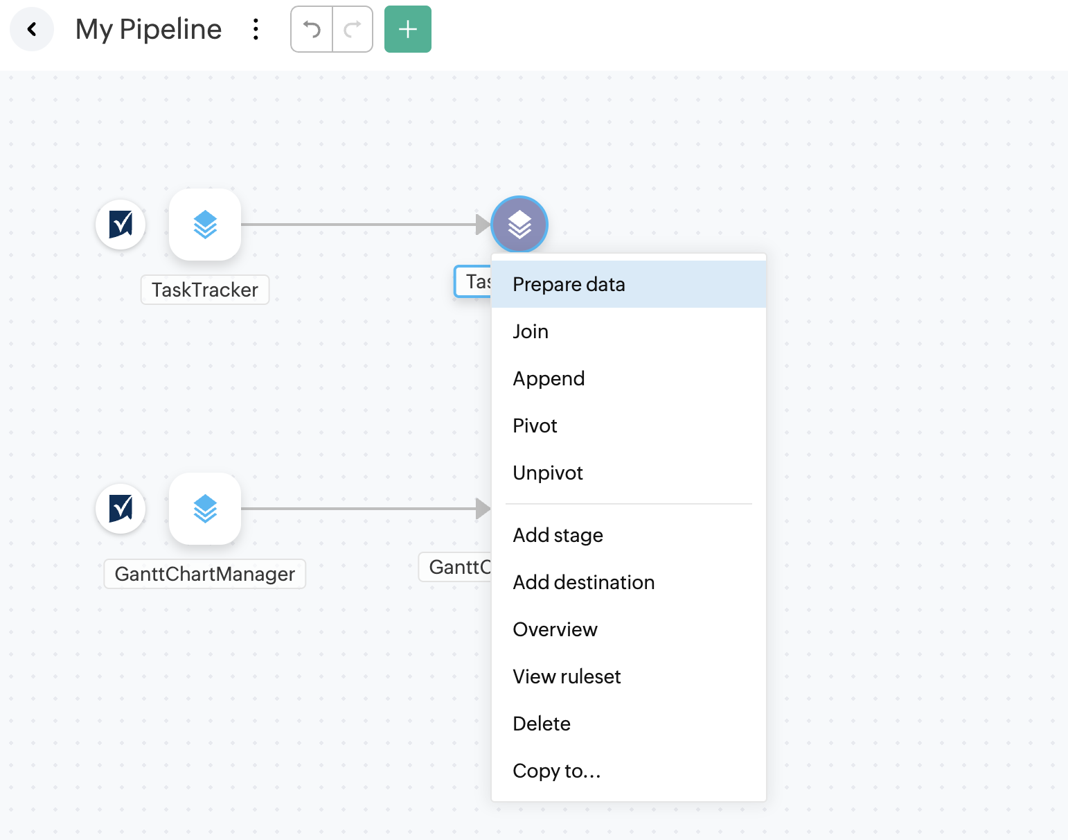Click the back arrow button
Viewport: 1068px width, 840px height.
[32, 29]
